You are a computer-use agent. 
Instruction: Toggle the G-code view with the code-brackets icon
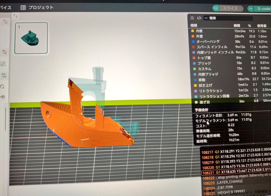click(x=199, y=18)
